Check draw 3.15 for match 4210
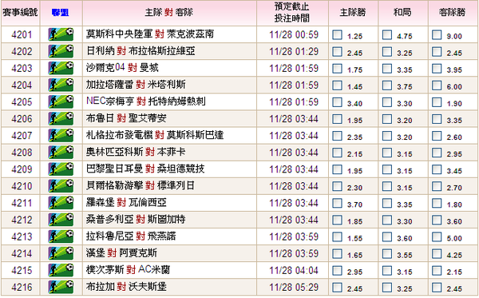Image resolution: width=479 pixels, height=298 pixels. tap(387, 186)
